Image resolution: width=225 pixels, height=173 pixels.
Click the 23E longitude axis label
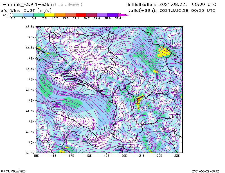[x=177, y=156]
